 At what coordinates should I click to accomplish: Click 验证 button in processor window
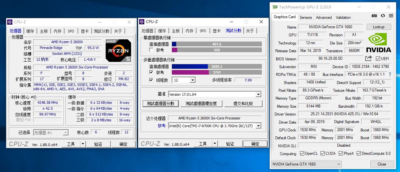(x=98, y=144)
